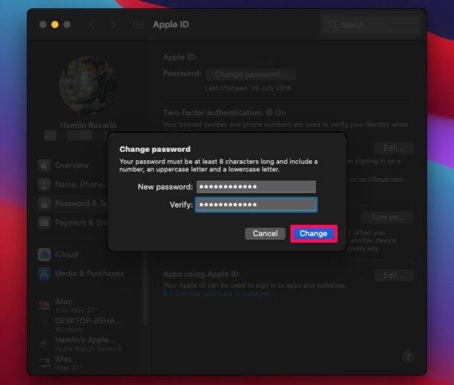
Task: Click the App Store Media icon
Action: [x=44, y=274]
